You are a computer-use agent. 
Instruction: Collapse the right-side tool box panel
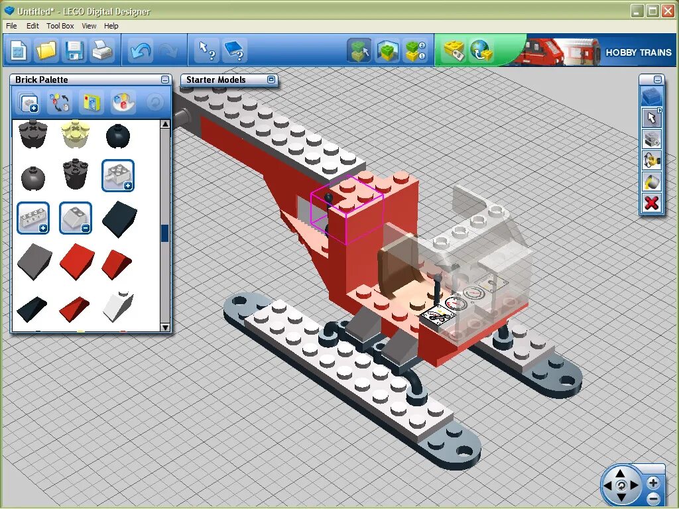click(x=657, y=80)
